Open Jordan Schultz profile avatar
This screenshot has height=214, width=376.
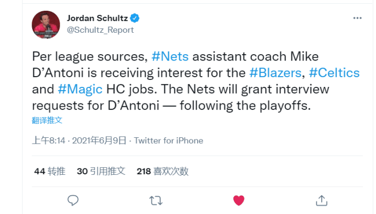46,25
